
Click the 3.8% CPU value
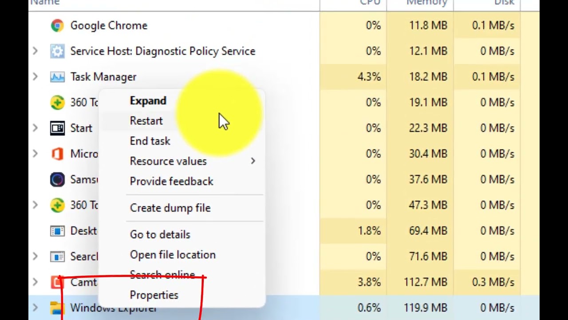[x=369, y=282]
